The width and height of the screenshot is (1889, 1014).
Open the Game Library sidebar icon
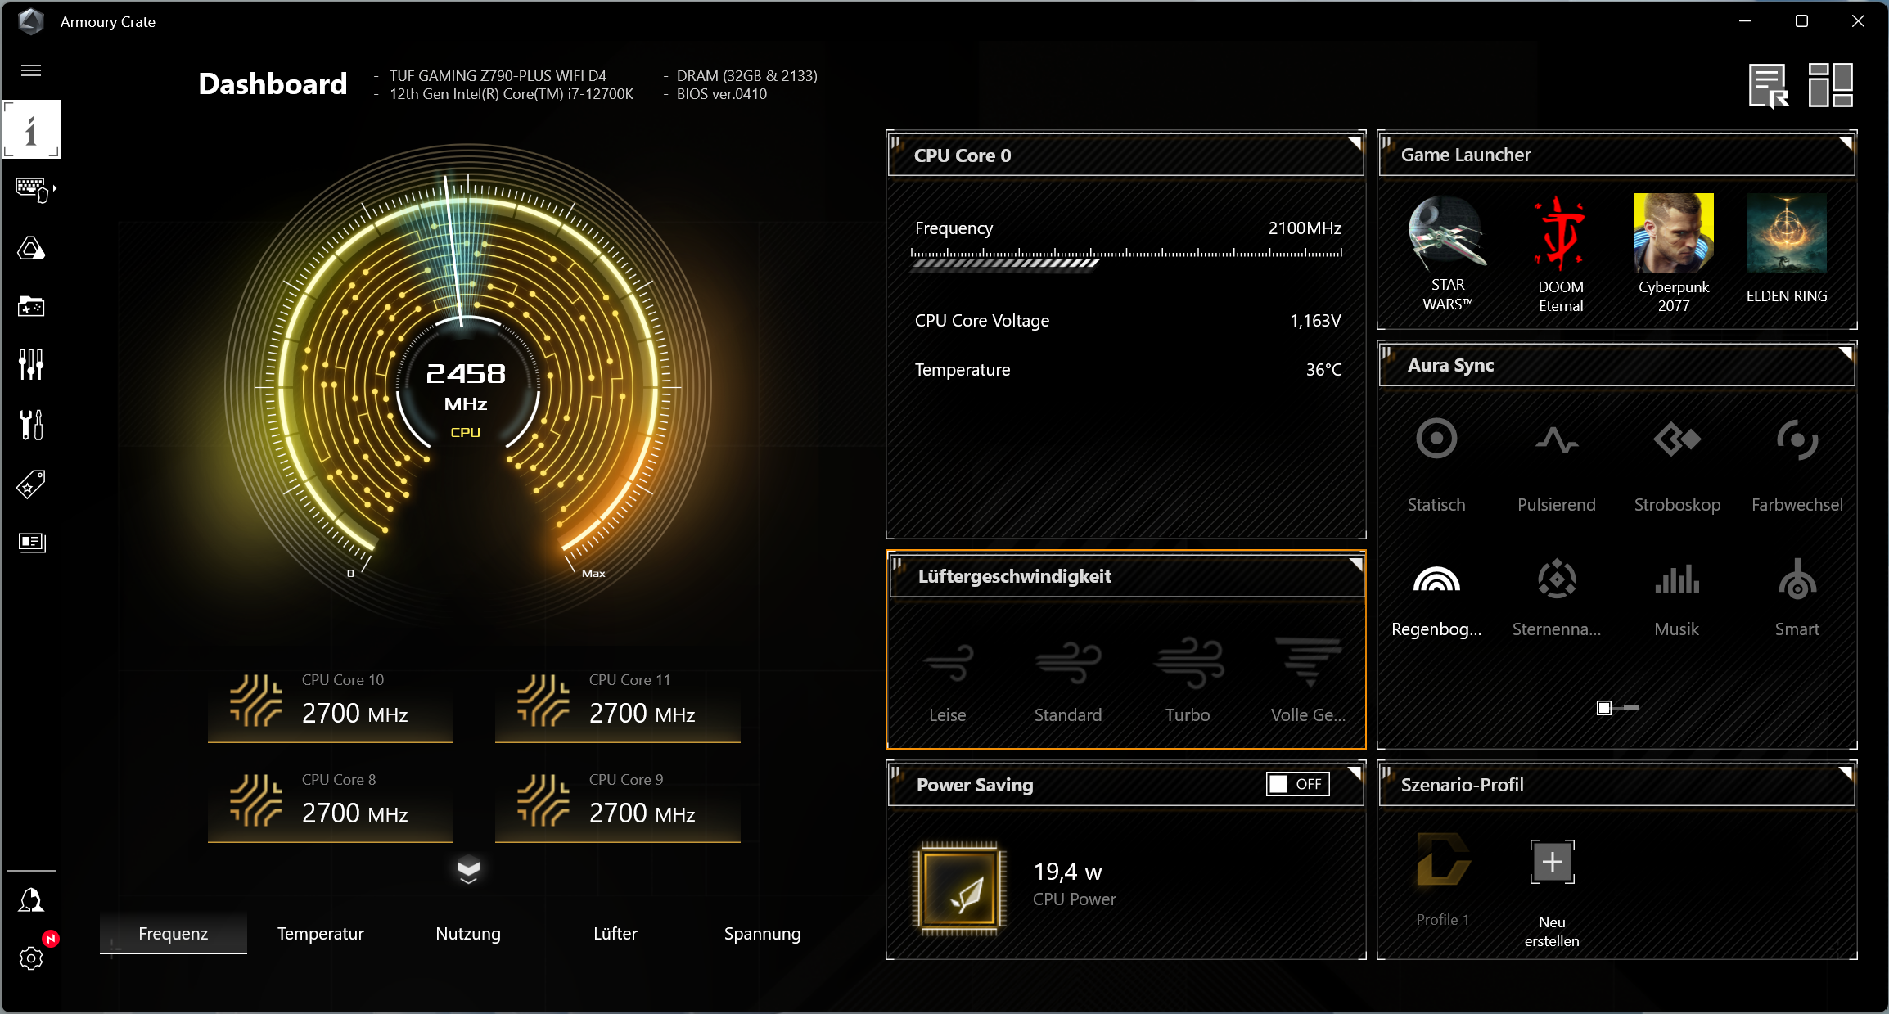click(x=31, y=306)
